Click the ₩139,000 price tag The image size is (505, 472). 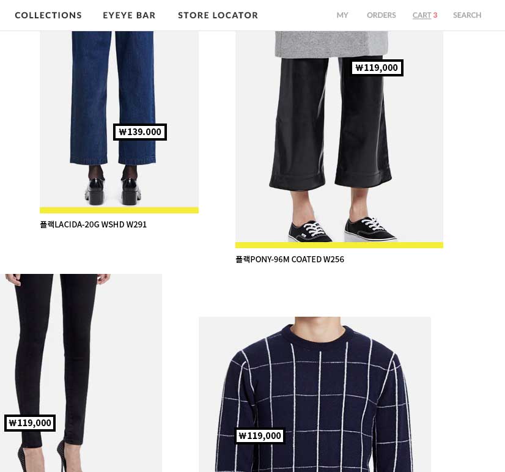(x=140, y=132)
